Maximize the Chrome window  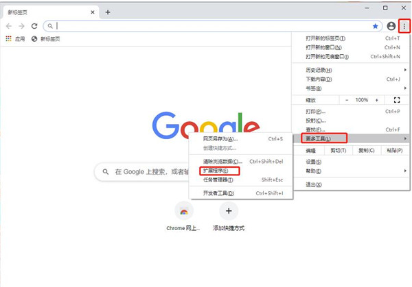click(x=385, y=8)
